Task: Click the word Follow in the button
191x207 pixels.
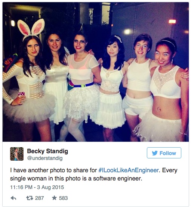Action: [168, 153]
